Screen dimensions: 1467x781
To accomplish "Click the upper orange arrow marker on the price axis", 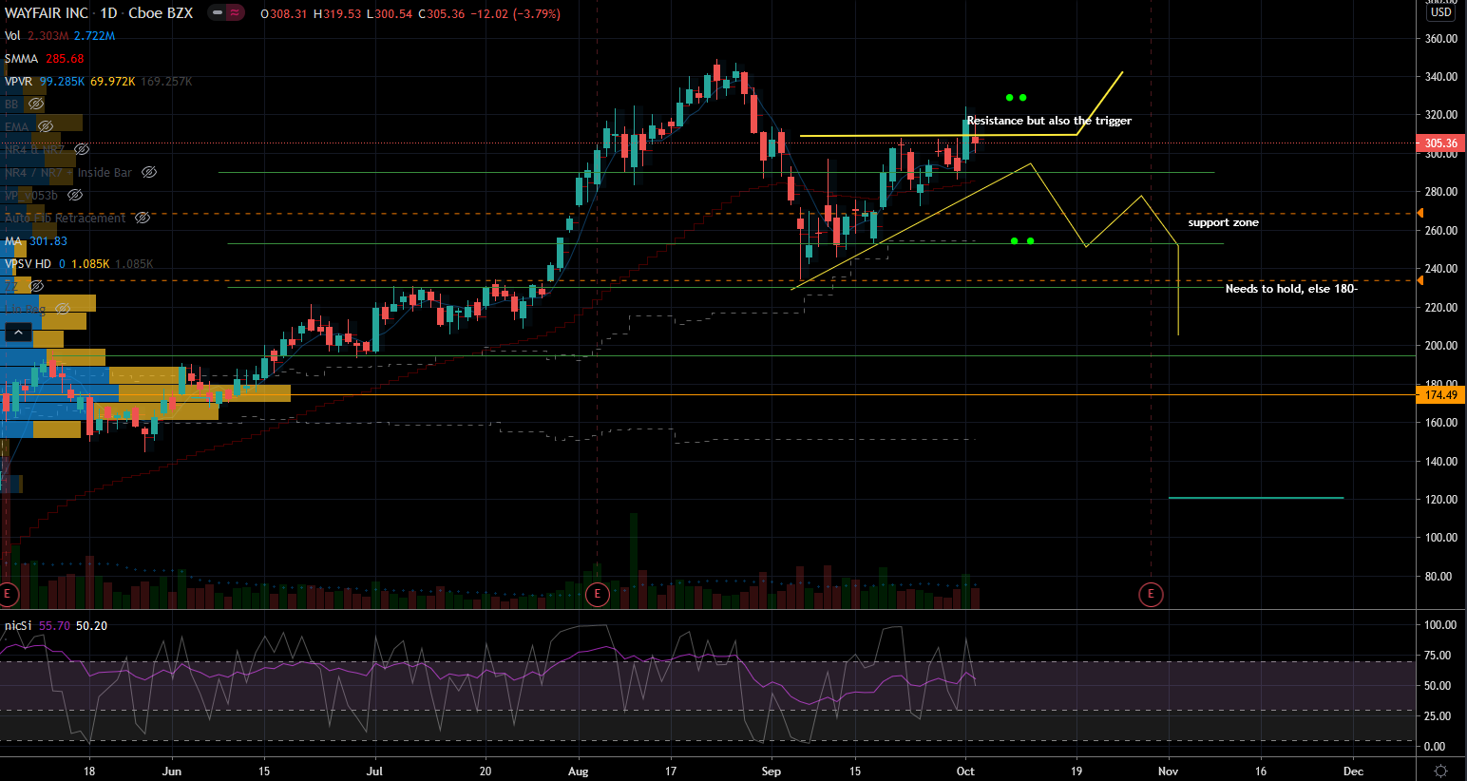I will 1420,214.
